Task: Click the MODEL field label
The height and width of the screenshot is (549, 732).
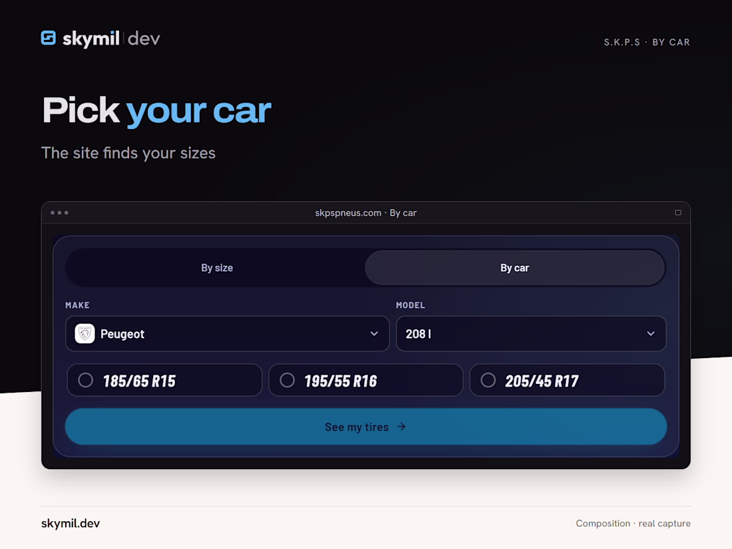Action: (411, 305)
